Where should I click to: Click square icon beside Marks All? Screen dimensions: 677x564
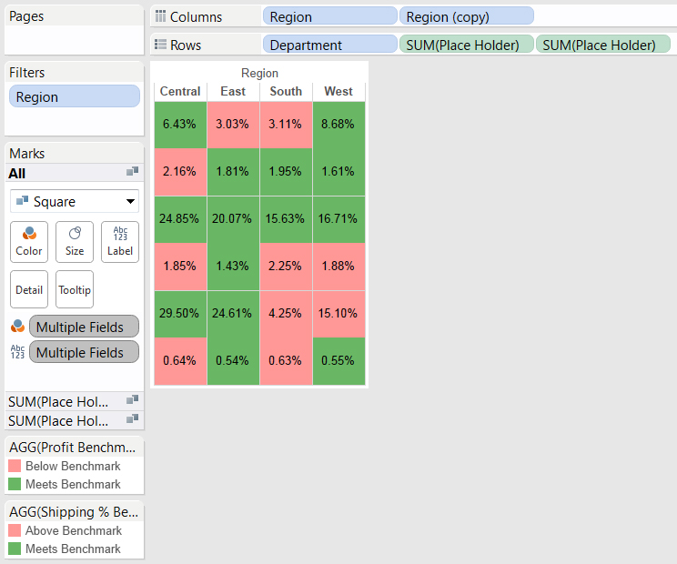132,171
